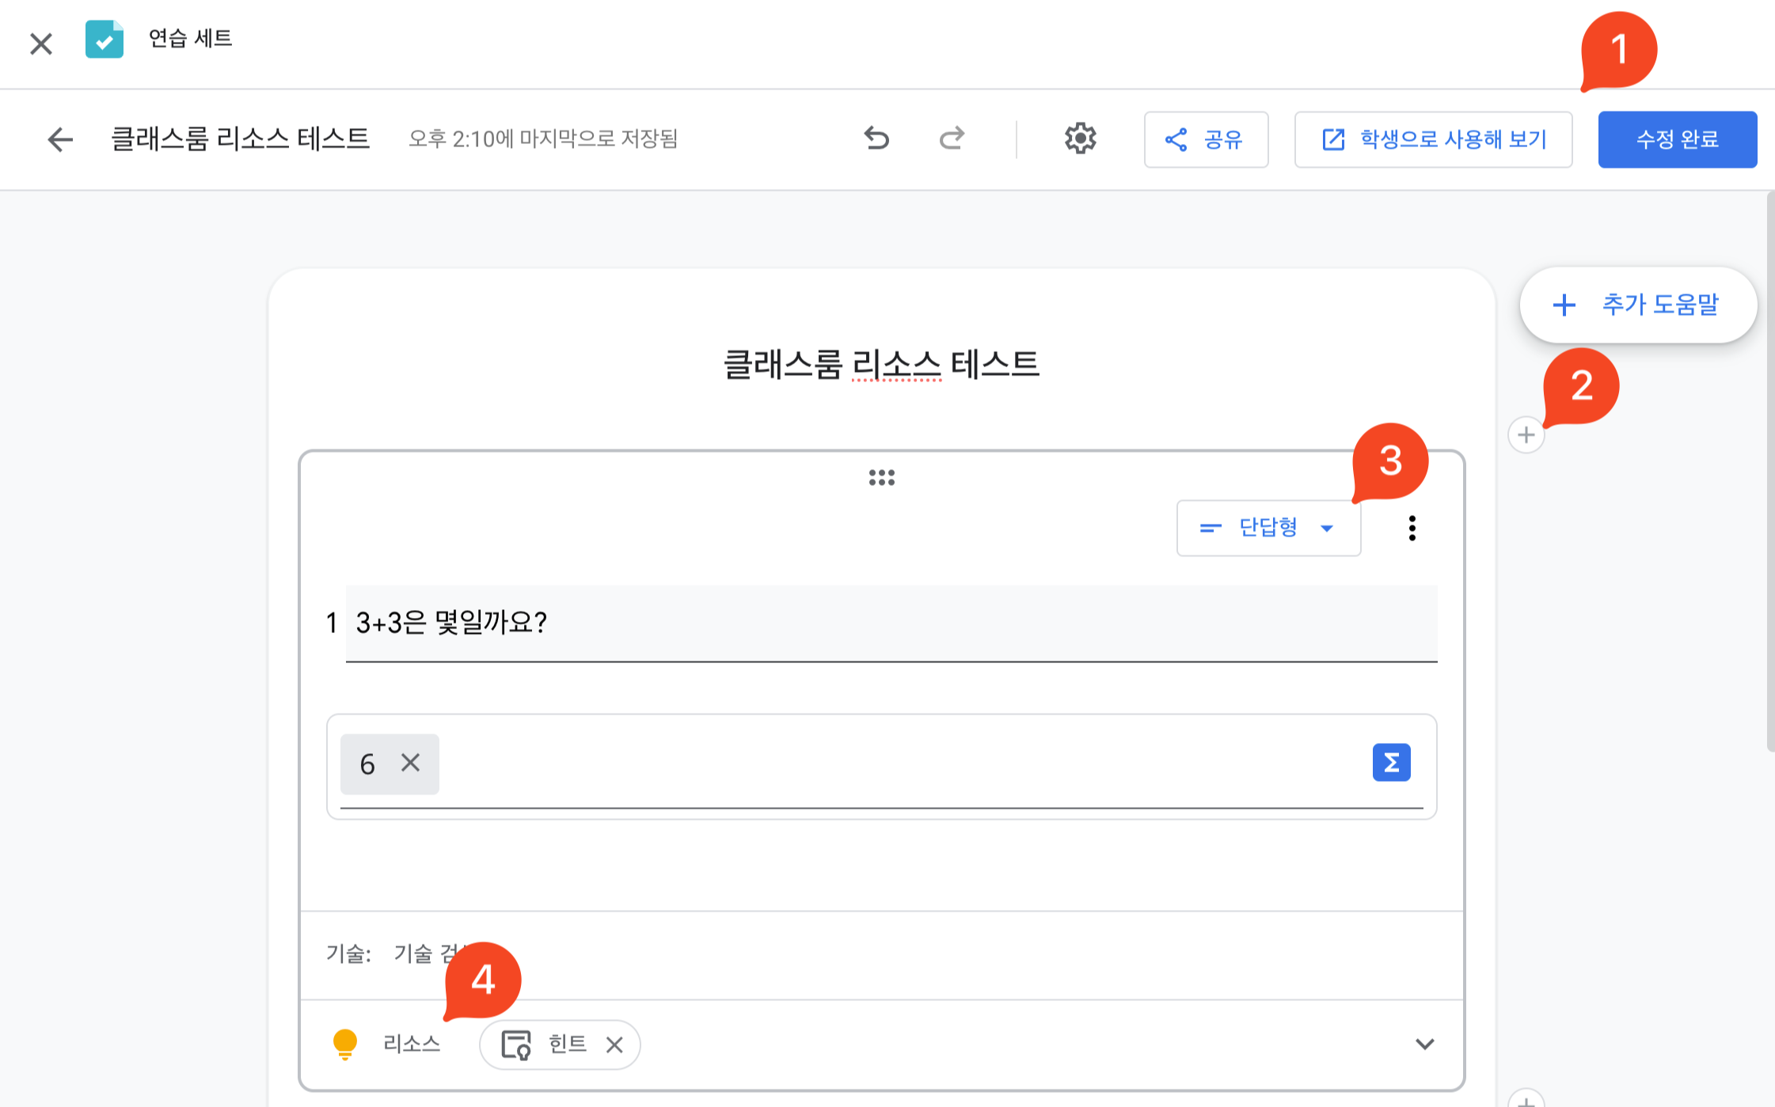Click the back arrow beside the title
This screenshot has height=1107, width=1775.
point(60,139)
